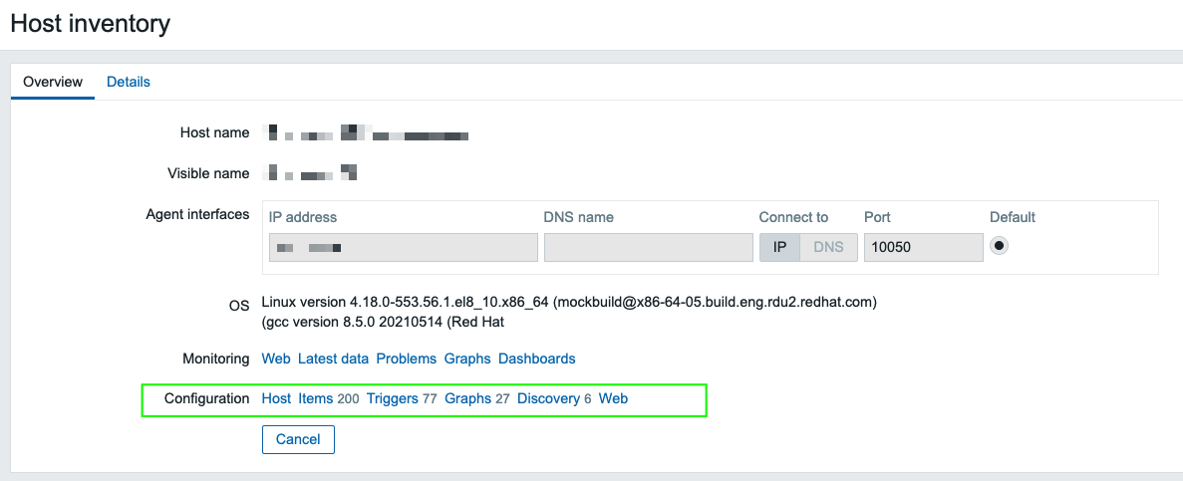Click the DNS name input field

click(x=648, y=247)
